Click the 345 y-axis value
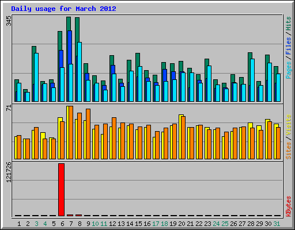 pyautogui.click(x=9, y=21)
